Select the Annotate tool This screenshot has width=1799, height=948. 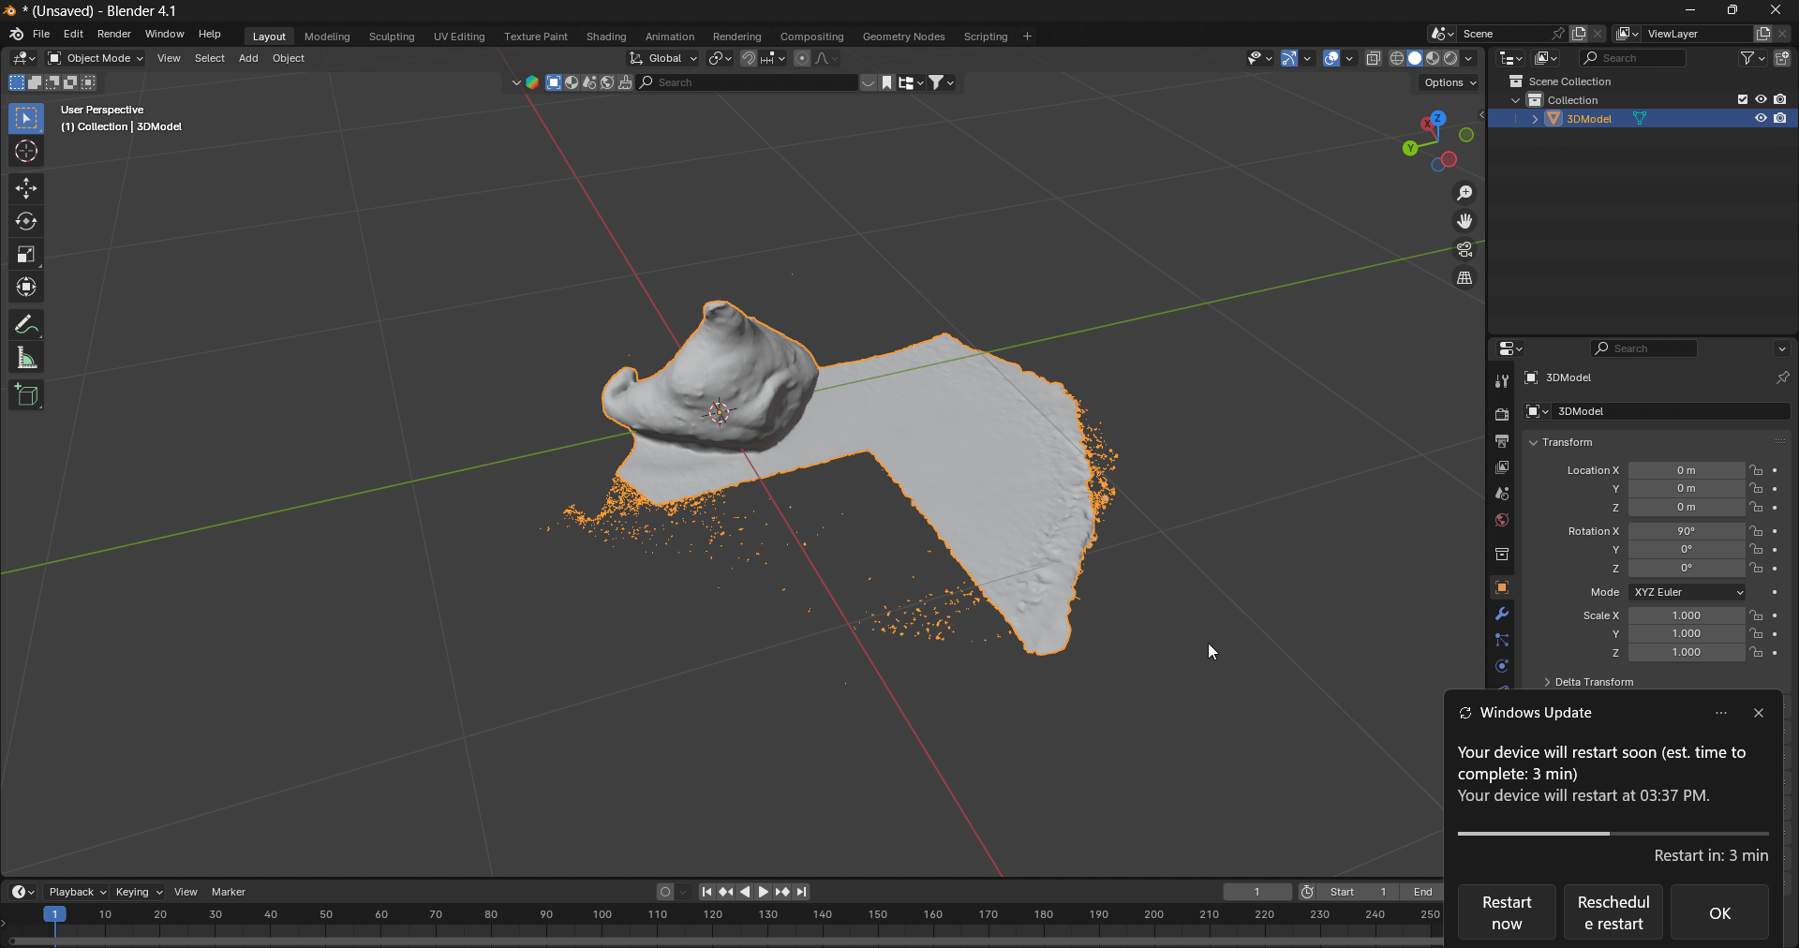(26, 325)
